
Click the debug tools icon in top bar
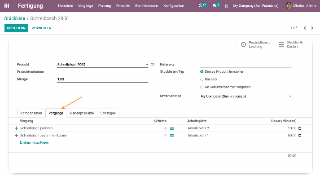click(226, 6)
